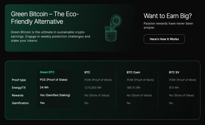205x125 pixels.
Task: Click Yes (Gamified Staking) rewards cell
Action: click(x=55, y=95)
